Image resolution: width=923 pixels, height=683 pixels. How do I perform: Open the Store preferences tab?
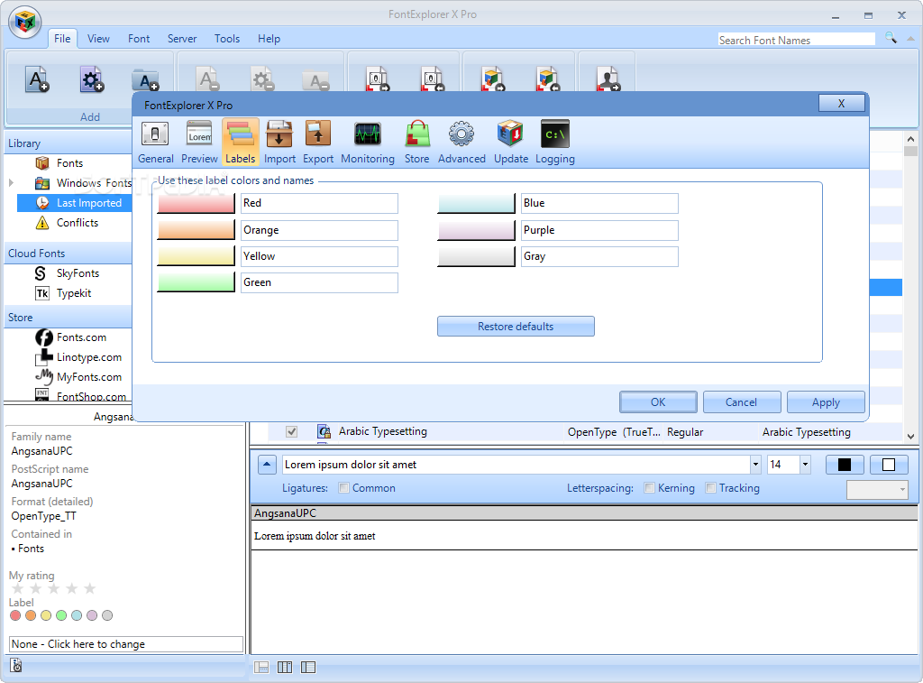click(416, 142)
